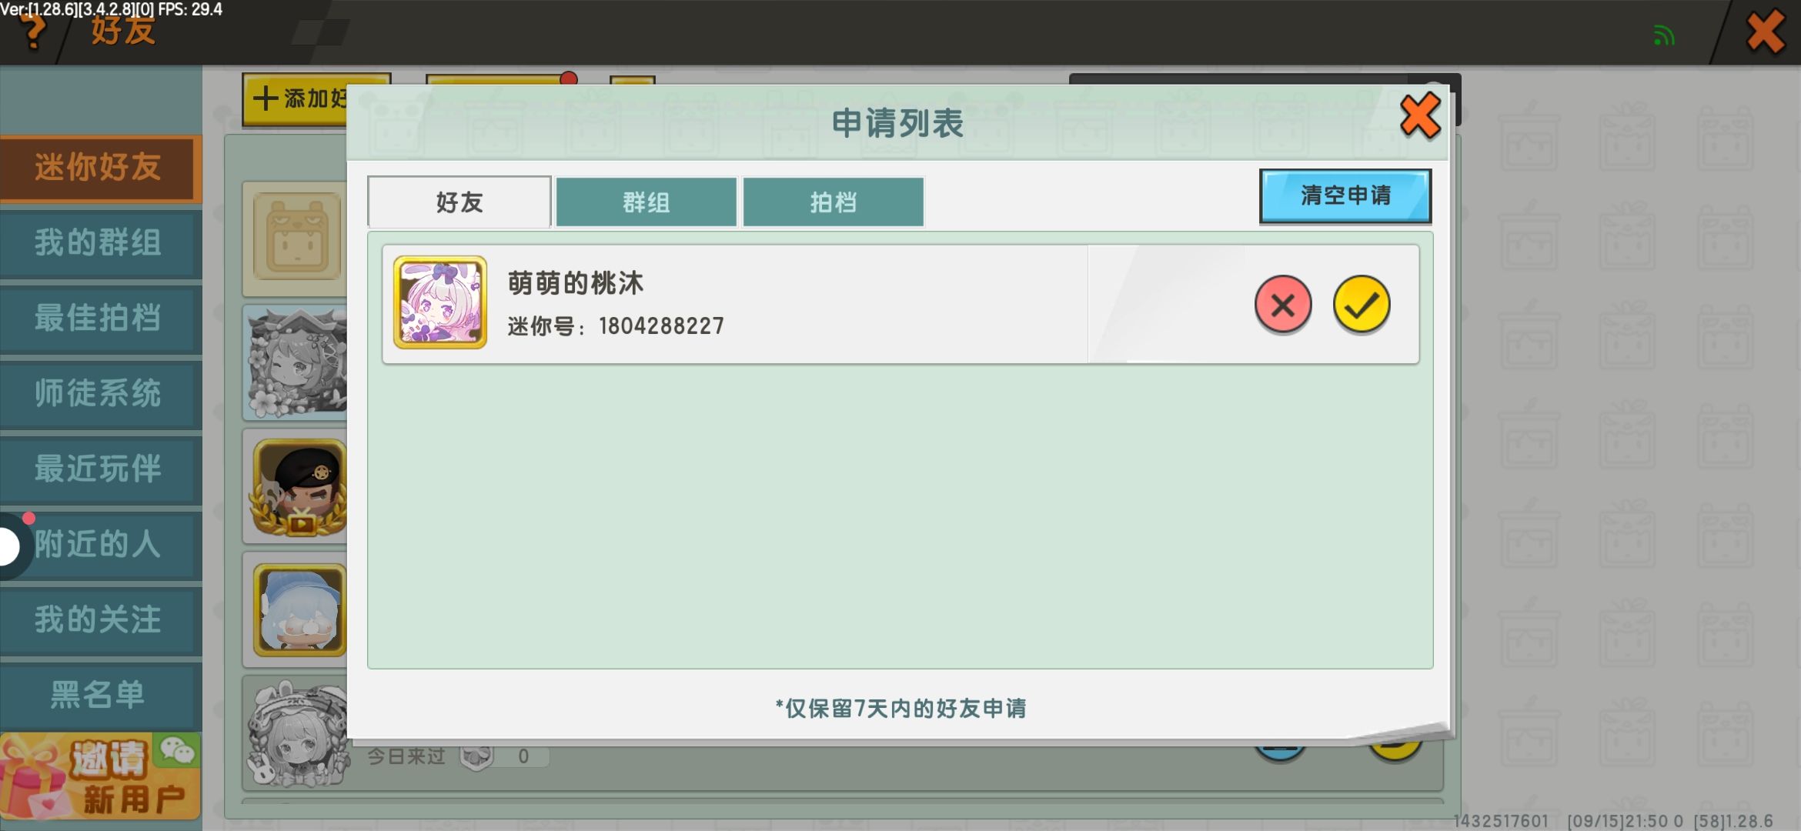Click the blue-haired character avatar
Screen dimensions: 1801x831
[x=299, y=609]
